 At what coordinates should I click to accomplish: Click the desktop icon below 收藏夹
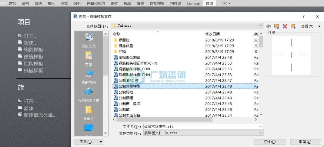89,128
